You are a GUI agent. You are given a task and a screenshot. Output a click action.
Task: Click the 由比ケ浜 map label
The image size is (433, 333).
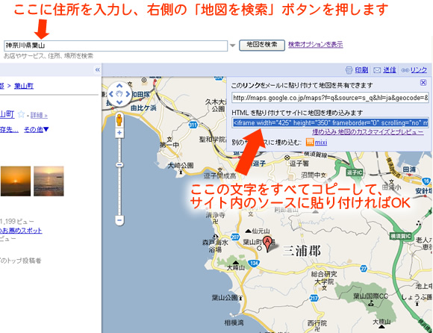click(x=143, y=108)
